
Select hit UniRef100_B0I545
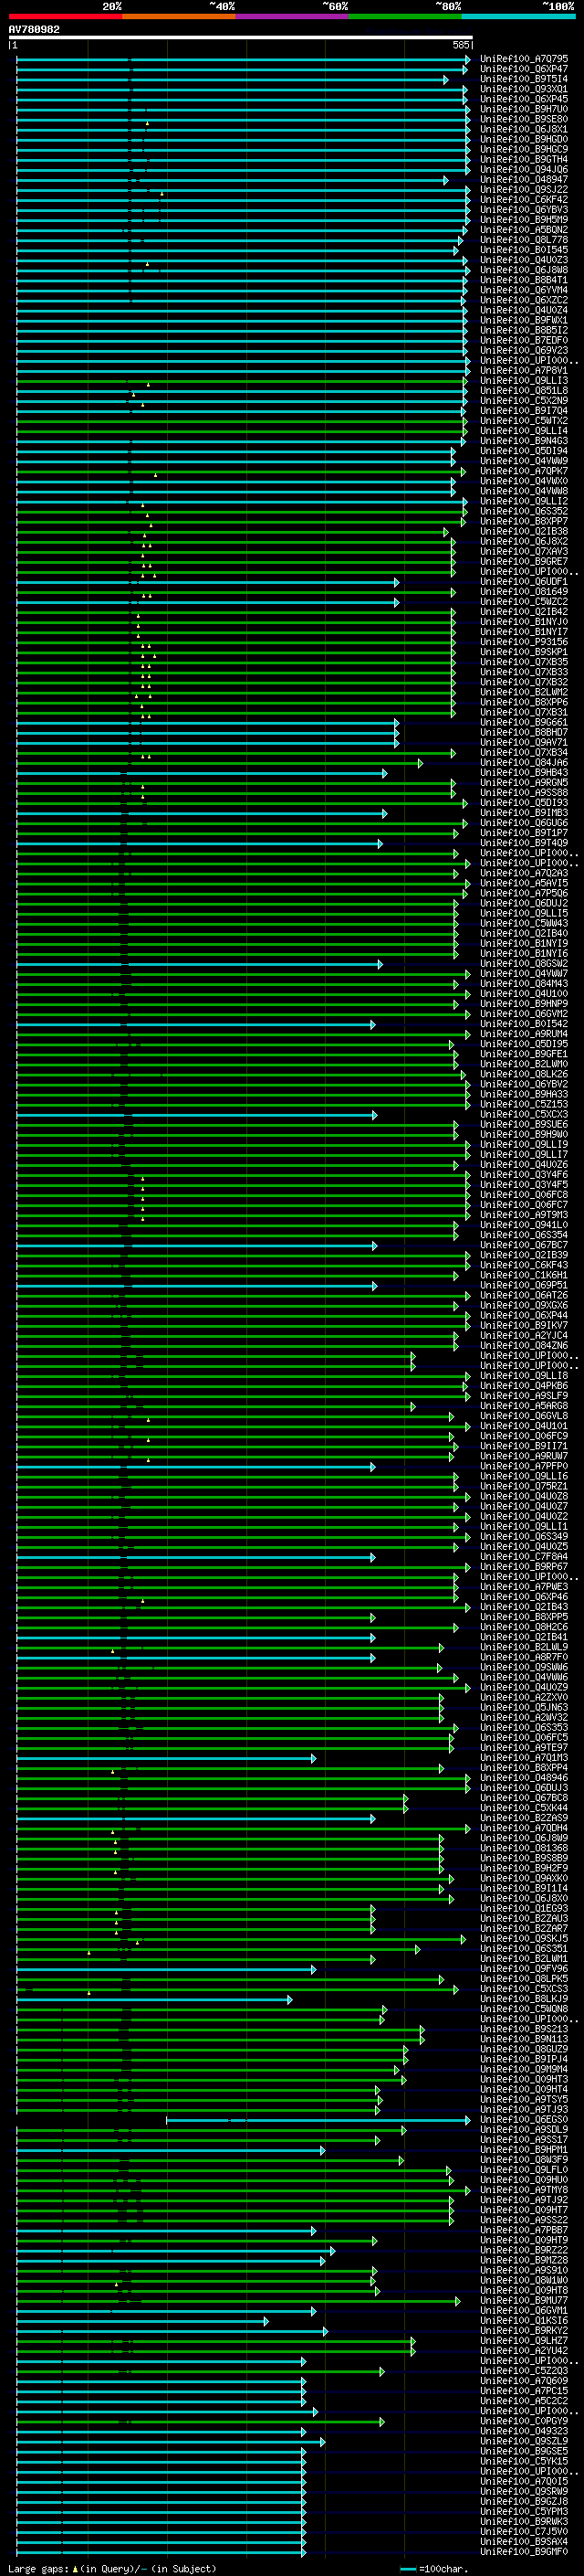(x=524, y=250)
